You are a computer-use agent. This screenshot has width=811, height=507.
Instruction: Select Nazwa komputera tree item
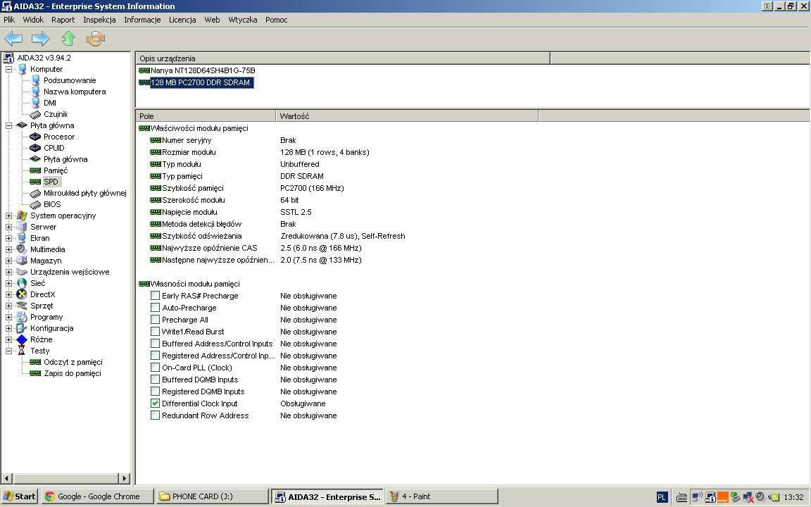(x=75, y=92)
